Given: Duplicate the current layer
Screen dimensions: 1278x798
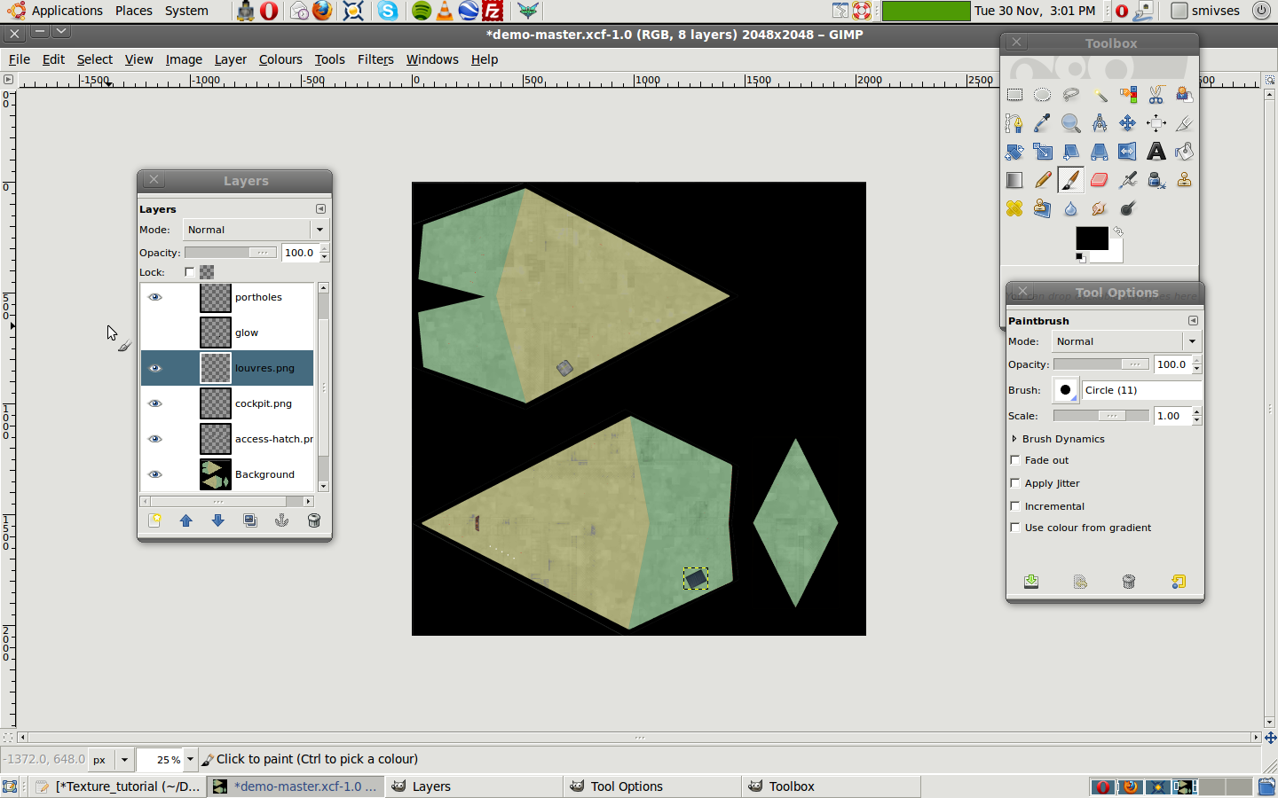Looking at the screenshot, I should point(250,520).
